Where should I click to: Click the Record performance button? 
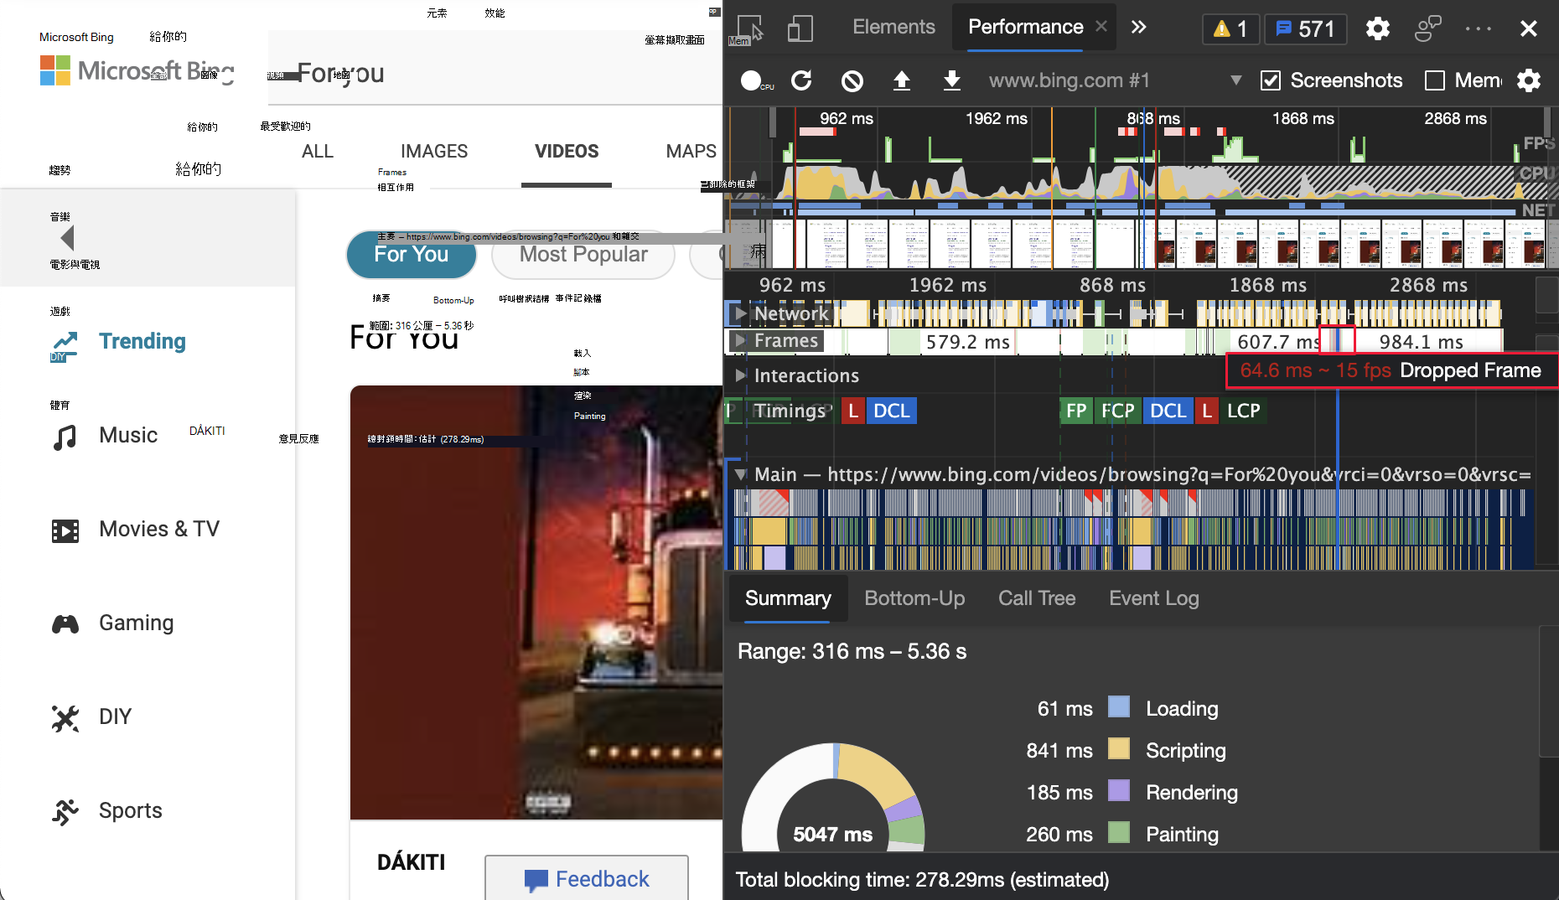tap(750, 80)
